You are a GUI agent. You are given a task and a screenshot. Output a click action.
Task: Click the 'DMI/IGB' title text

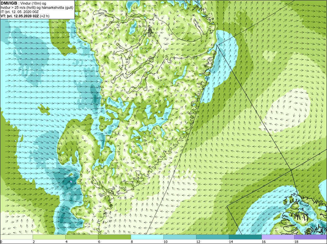9,3
